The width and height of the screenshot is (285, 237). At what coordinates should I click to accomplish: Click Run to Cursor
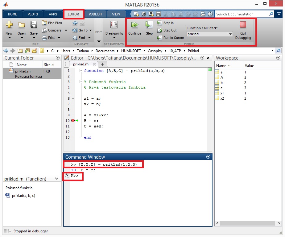tap(171, 38)
